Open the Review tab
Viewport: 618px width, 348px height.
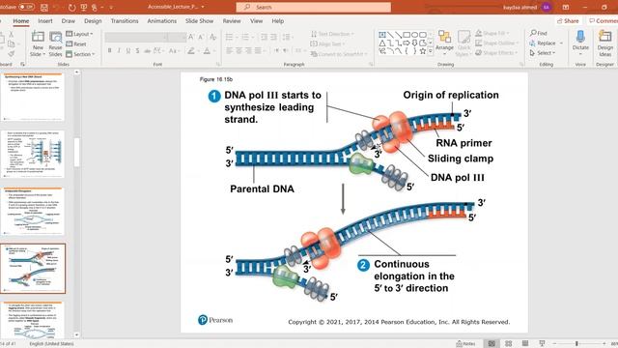[232, 21]
